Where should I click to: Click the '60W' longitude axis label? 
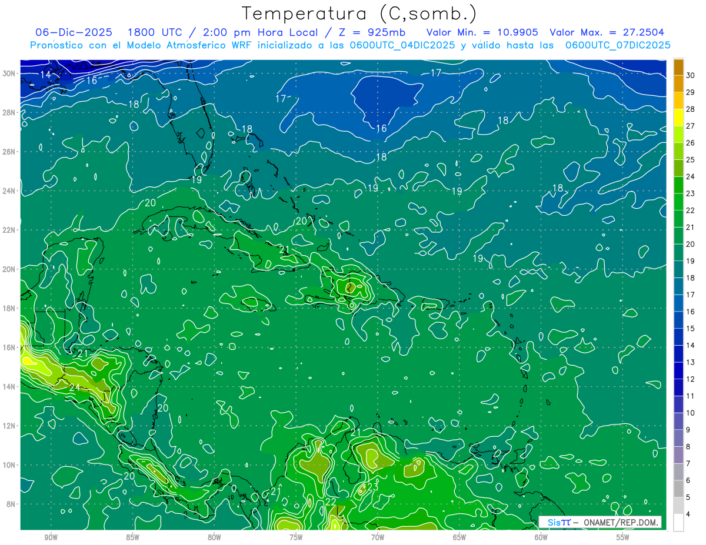541,537
